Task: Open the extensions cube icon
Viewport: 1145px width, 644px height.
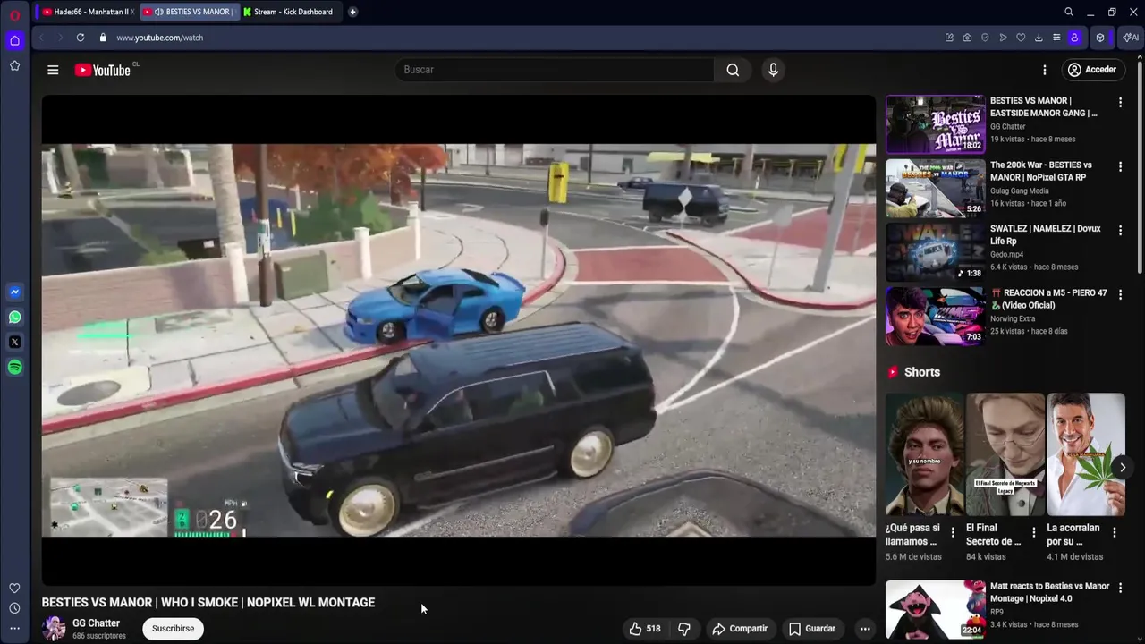Action: pyautogui.click(x=1100, y=38)
